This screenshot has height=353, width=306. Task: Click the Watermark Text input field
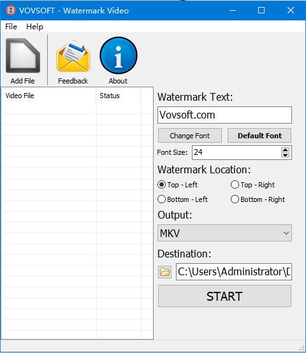point(224,115)
